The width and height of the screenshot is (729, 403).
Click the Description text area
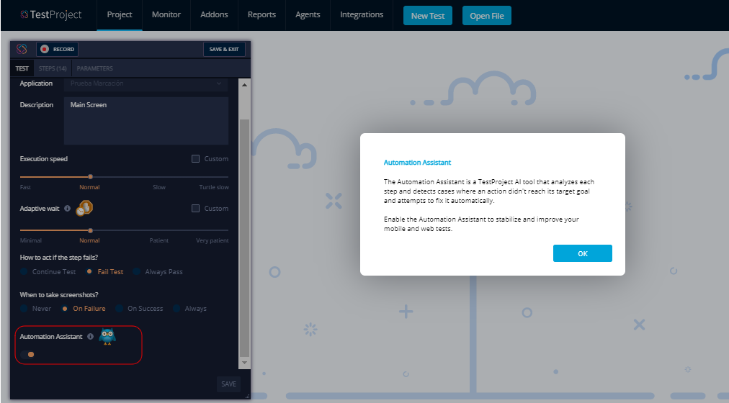pyautogui.click(x=146, y=121)
